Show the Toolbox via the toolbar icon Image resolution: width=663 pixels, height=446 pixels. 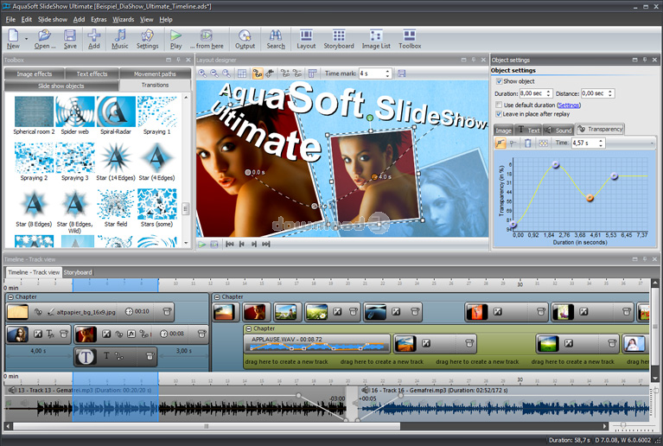410,39
